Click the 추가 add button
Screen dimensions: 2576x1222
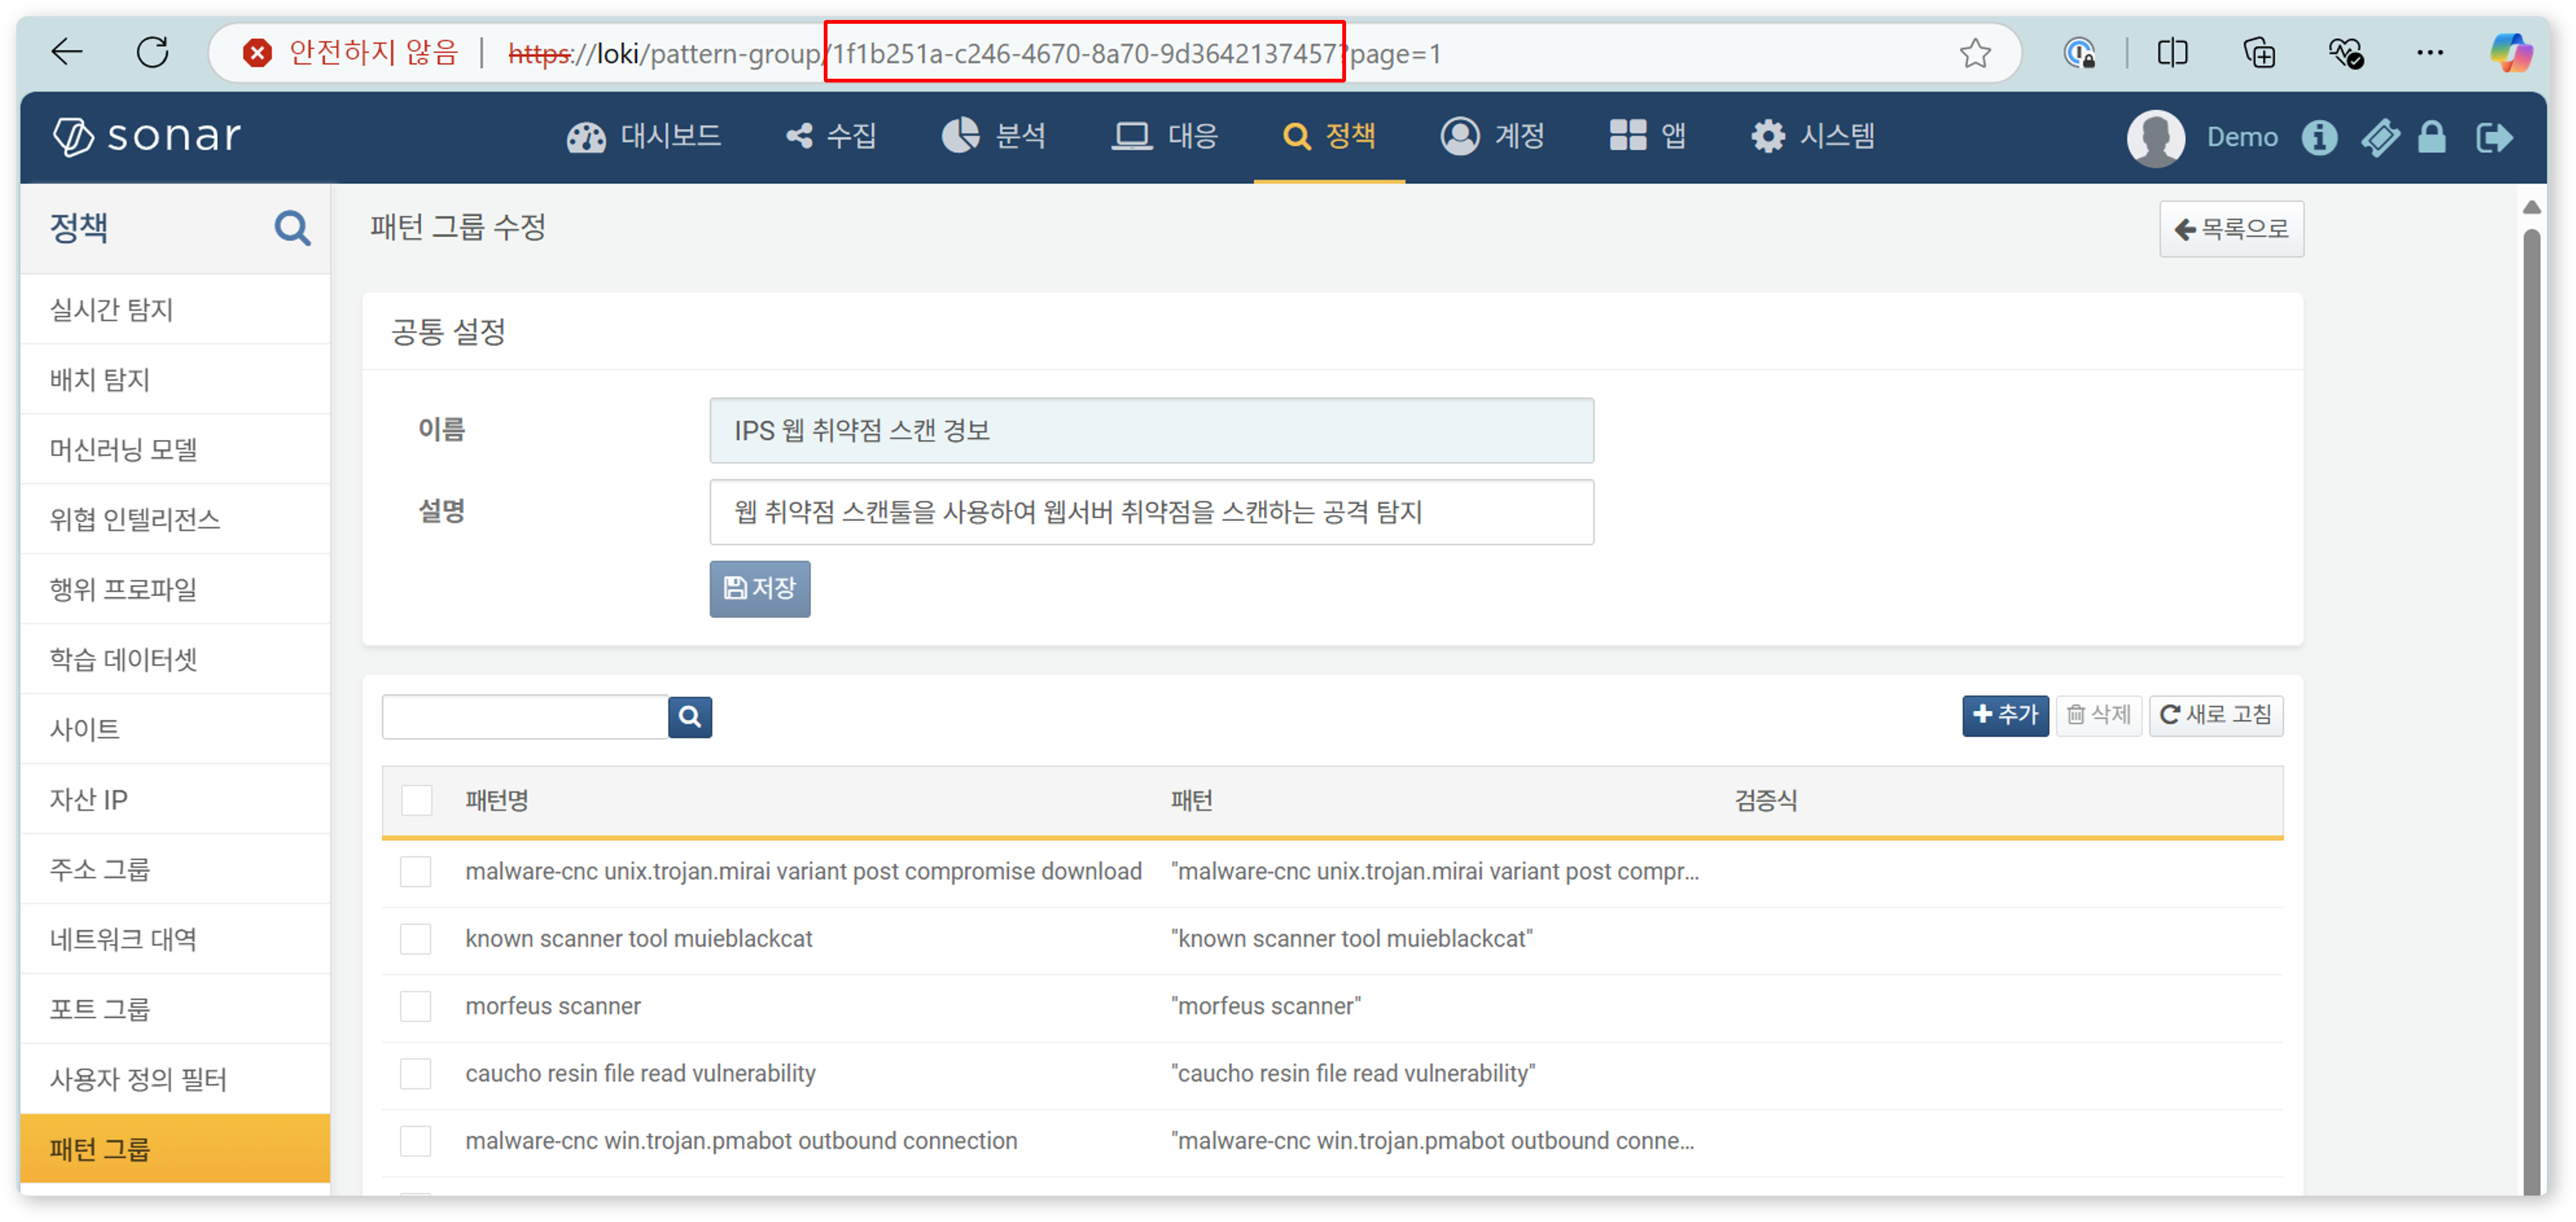[x=2005, y=716]
